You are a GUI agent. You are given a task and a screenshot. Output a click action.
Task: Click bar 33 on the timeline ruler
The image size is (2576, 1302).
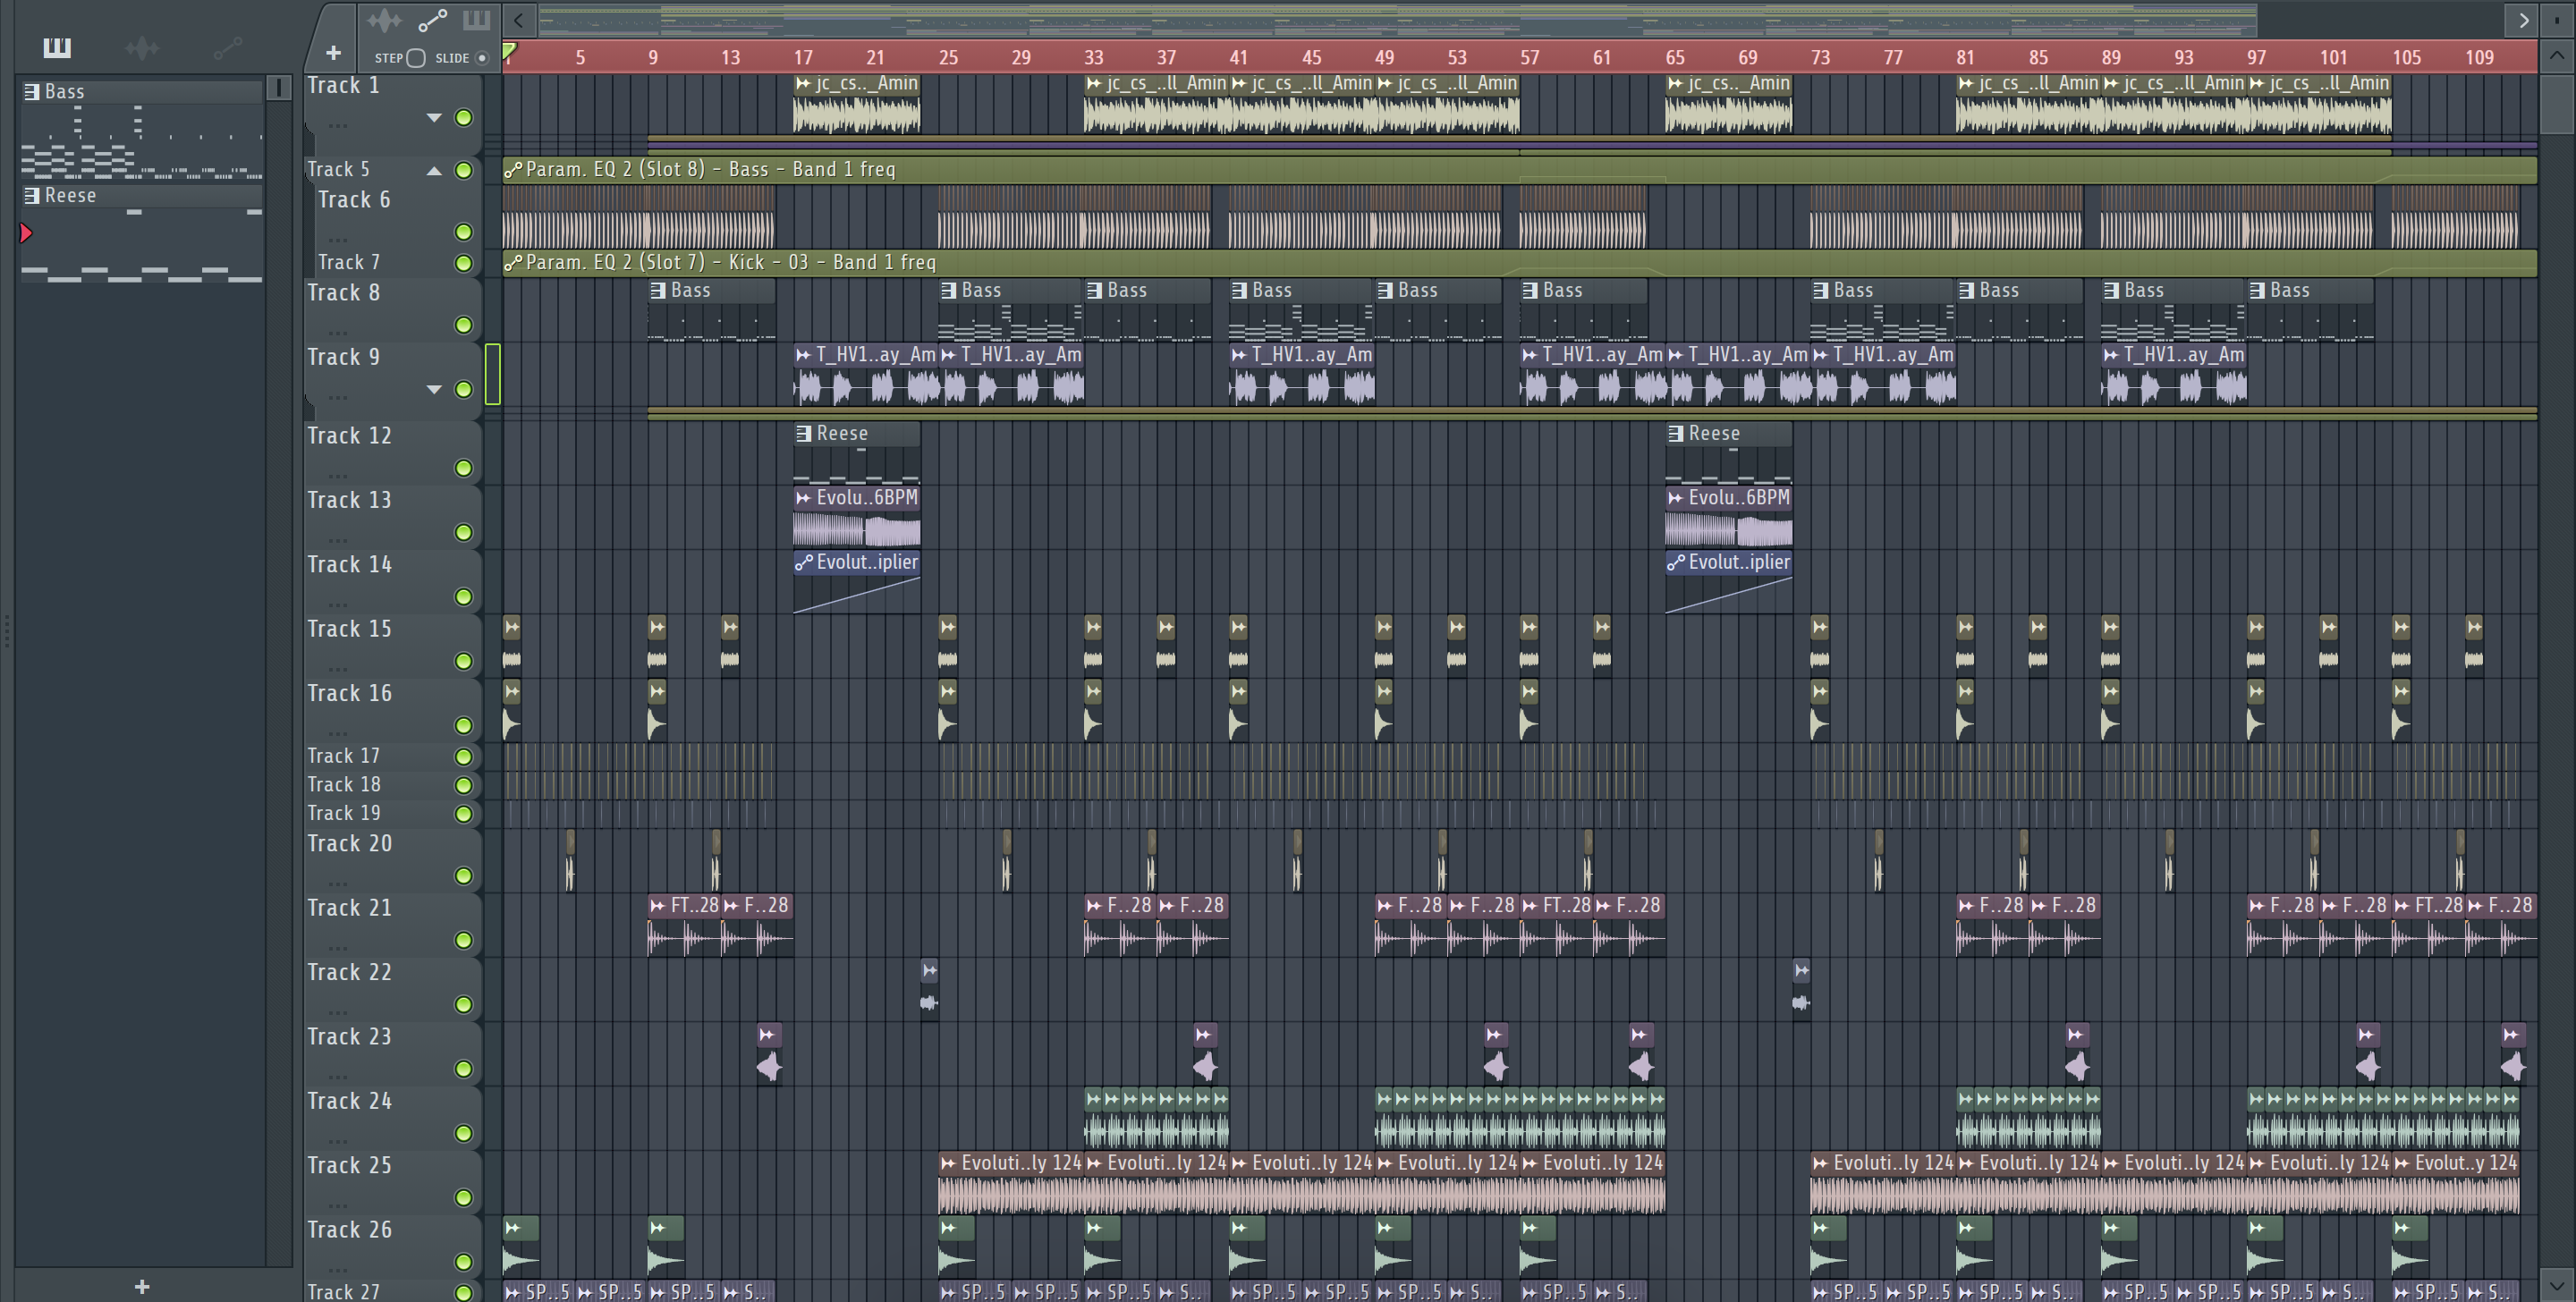click(1094, 57)
